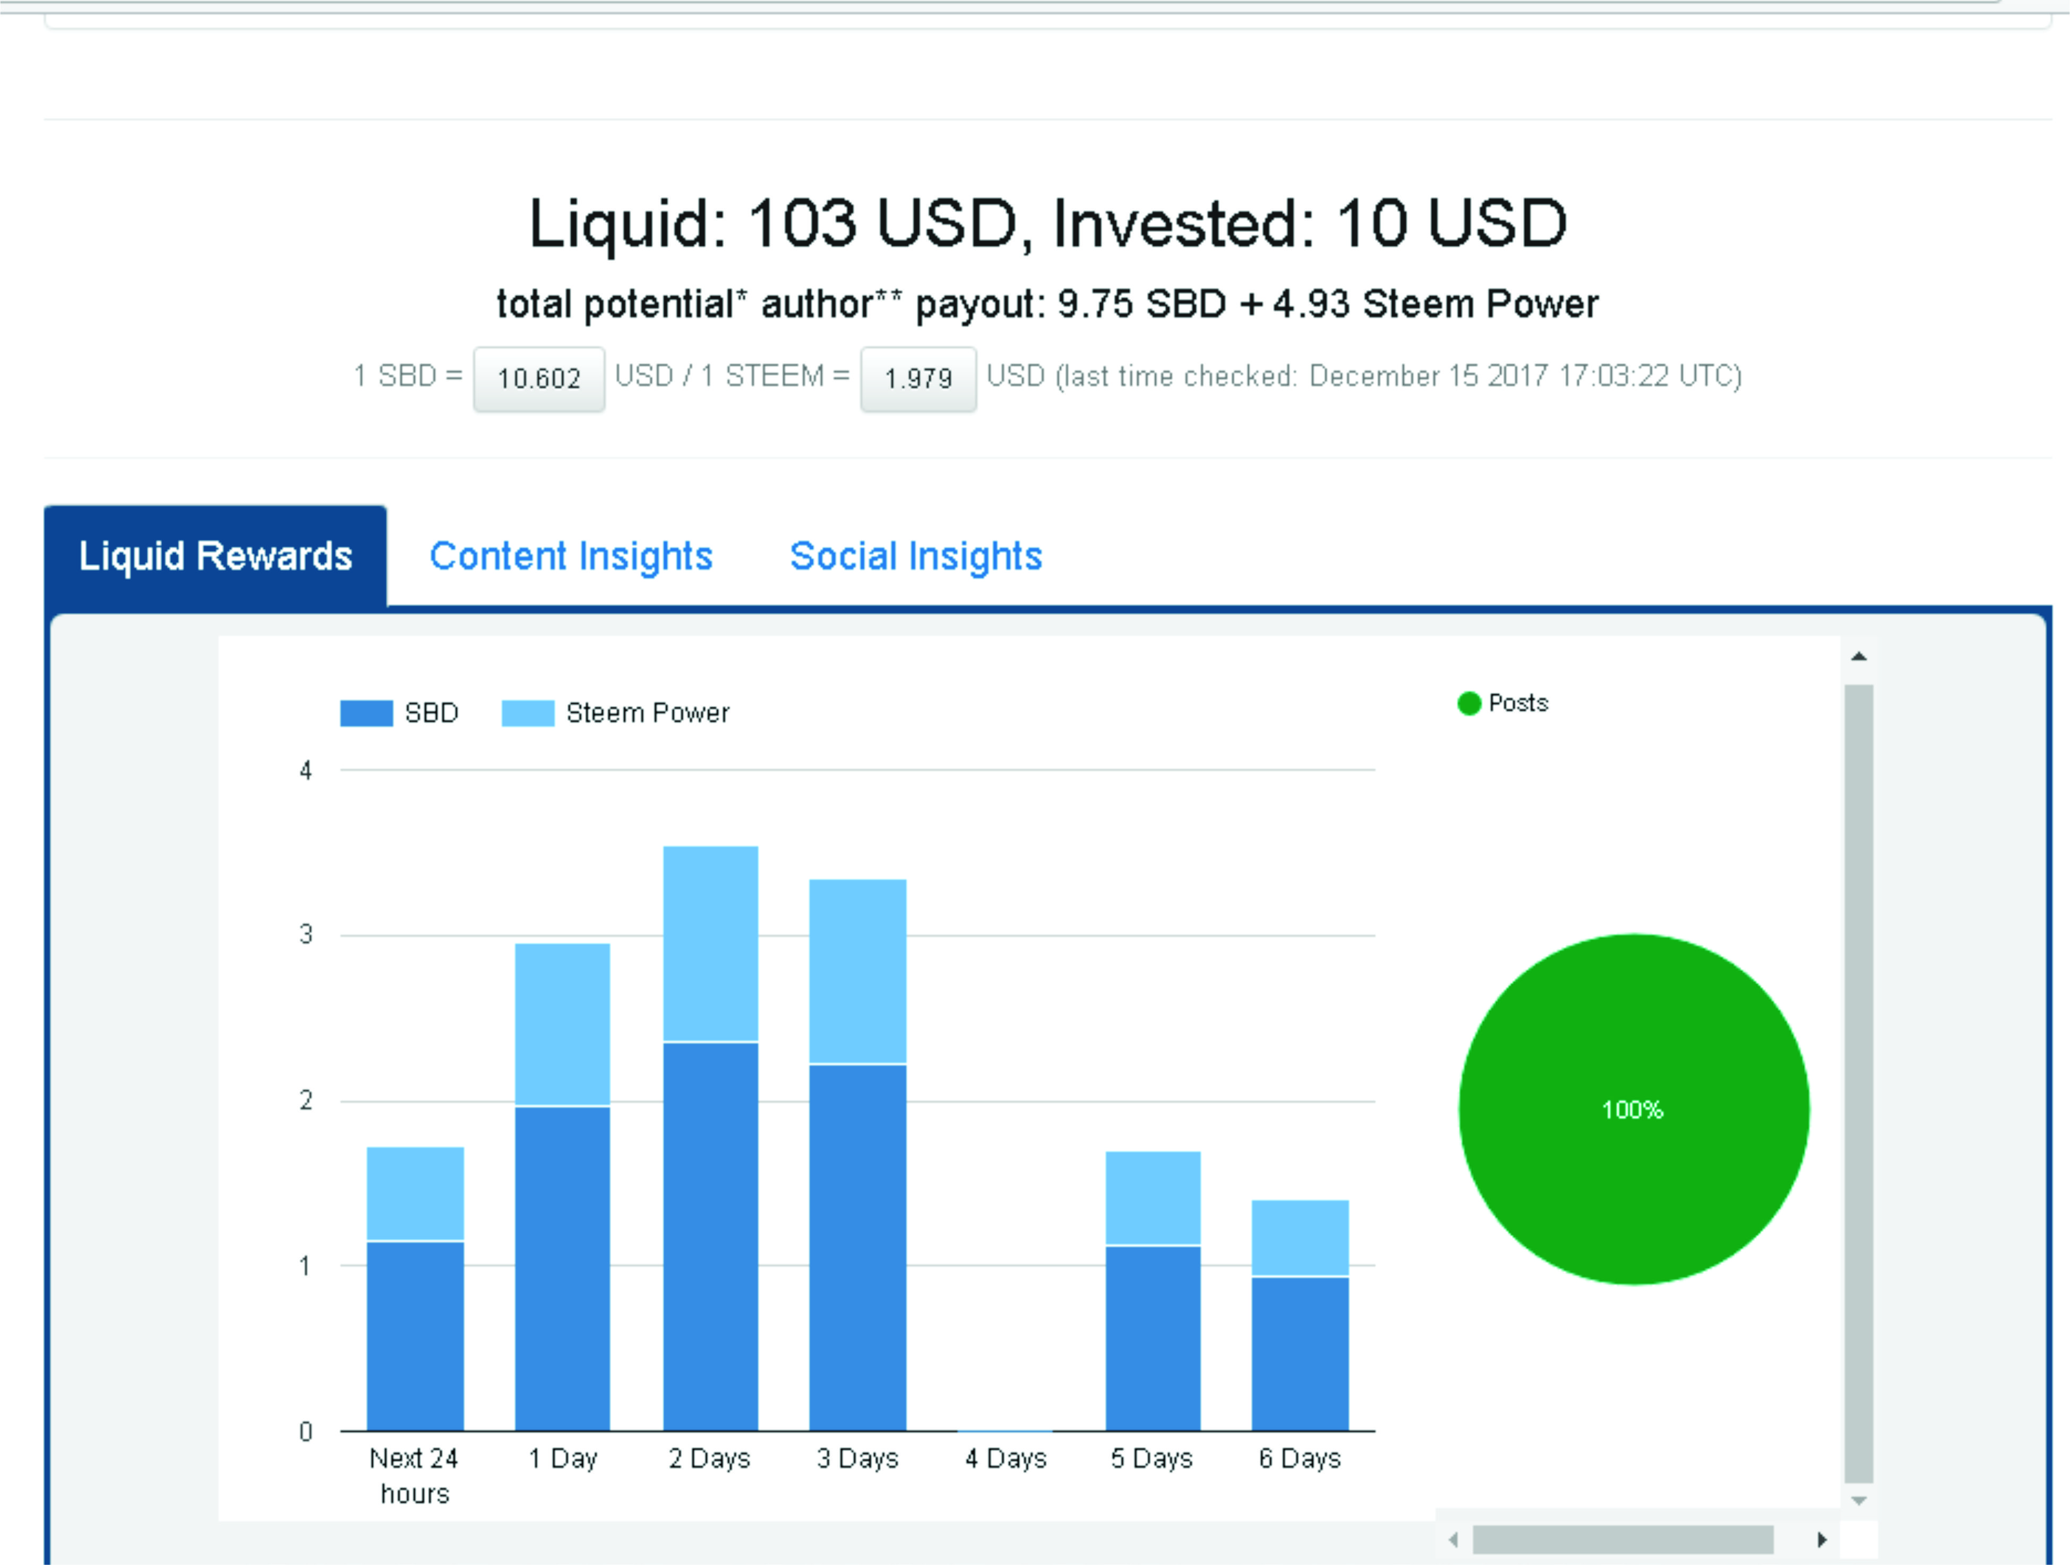Click the 'SBD' legend label text

pyautogui.click(x=432, y=713)
